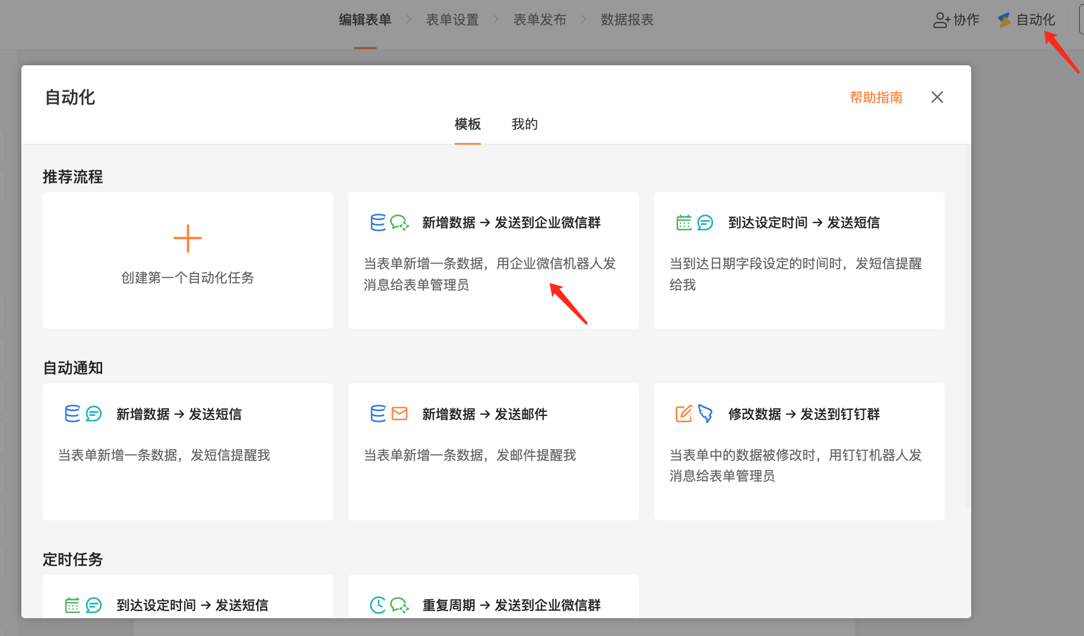Click the orange plus icon to create automation
Screen dimensions: 1084x636
coord(188,238)
